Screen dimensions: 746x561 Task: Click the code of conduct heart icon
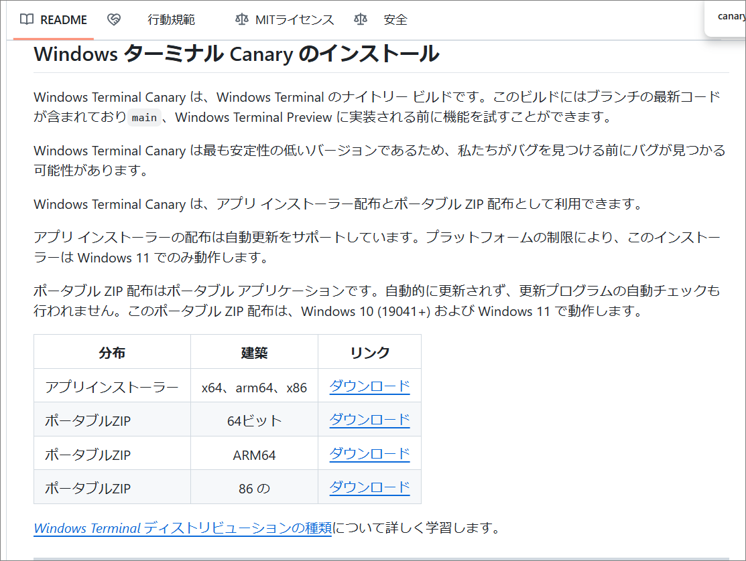(x=114, y=19)
